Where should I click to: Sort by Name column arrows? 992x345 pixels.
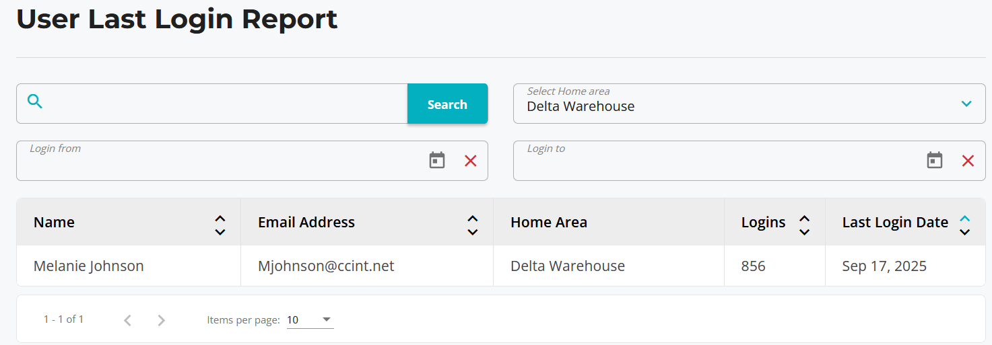point(220,225)
